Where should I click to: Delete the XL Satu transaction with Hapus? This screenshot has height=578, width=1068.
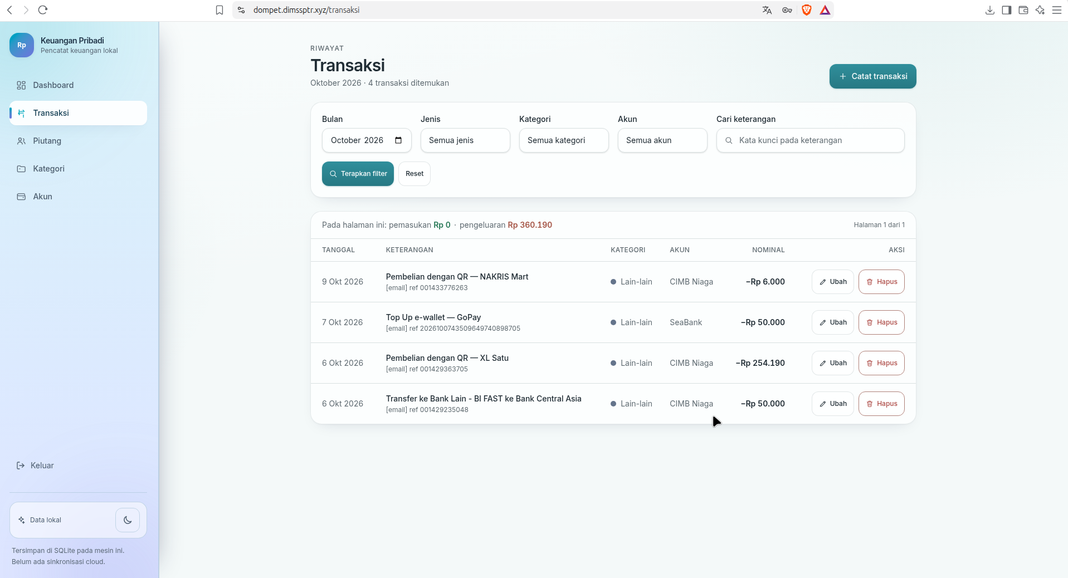pyautogui.click(x=881, y=363)
